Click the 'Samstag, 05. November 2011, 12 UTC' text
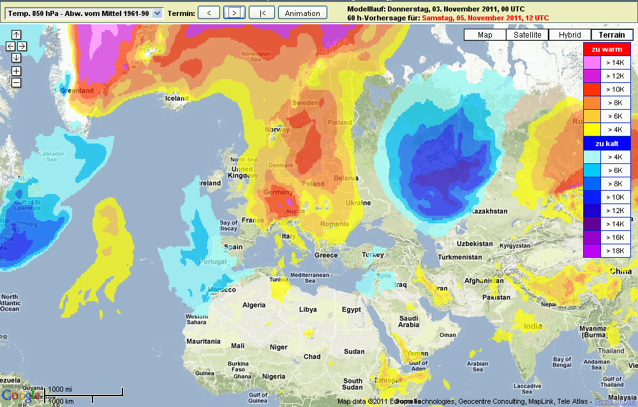The image size is (638, 407). (x=485, y=18)
